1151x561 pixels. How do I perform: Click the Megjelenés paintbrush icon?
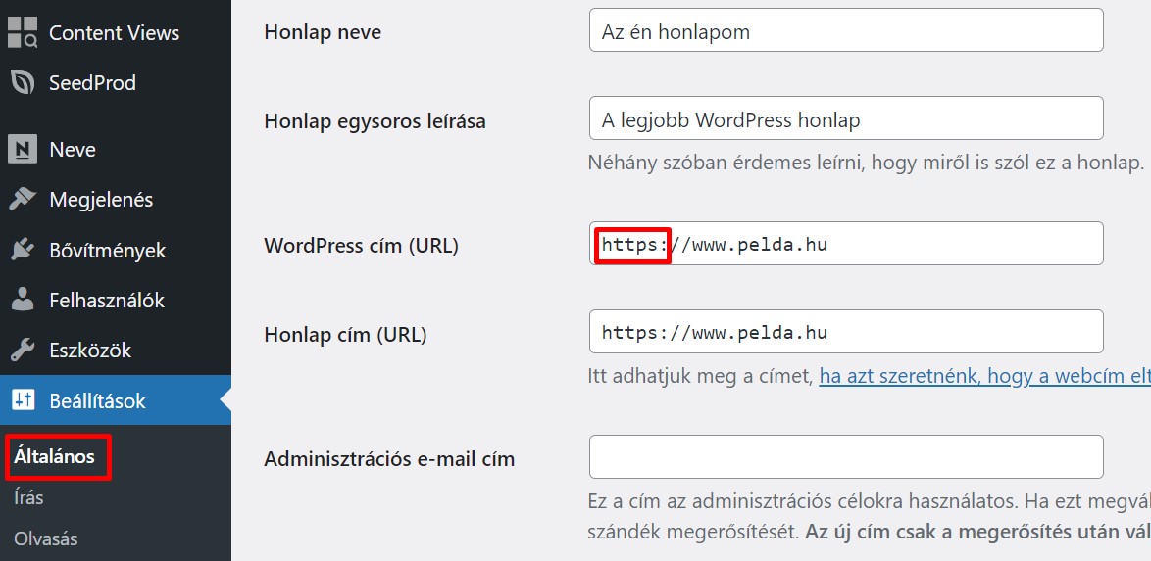point(23,200)
